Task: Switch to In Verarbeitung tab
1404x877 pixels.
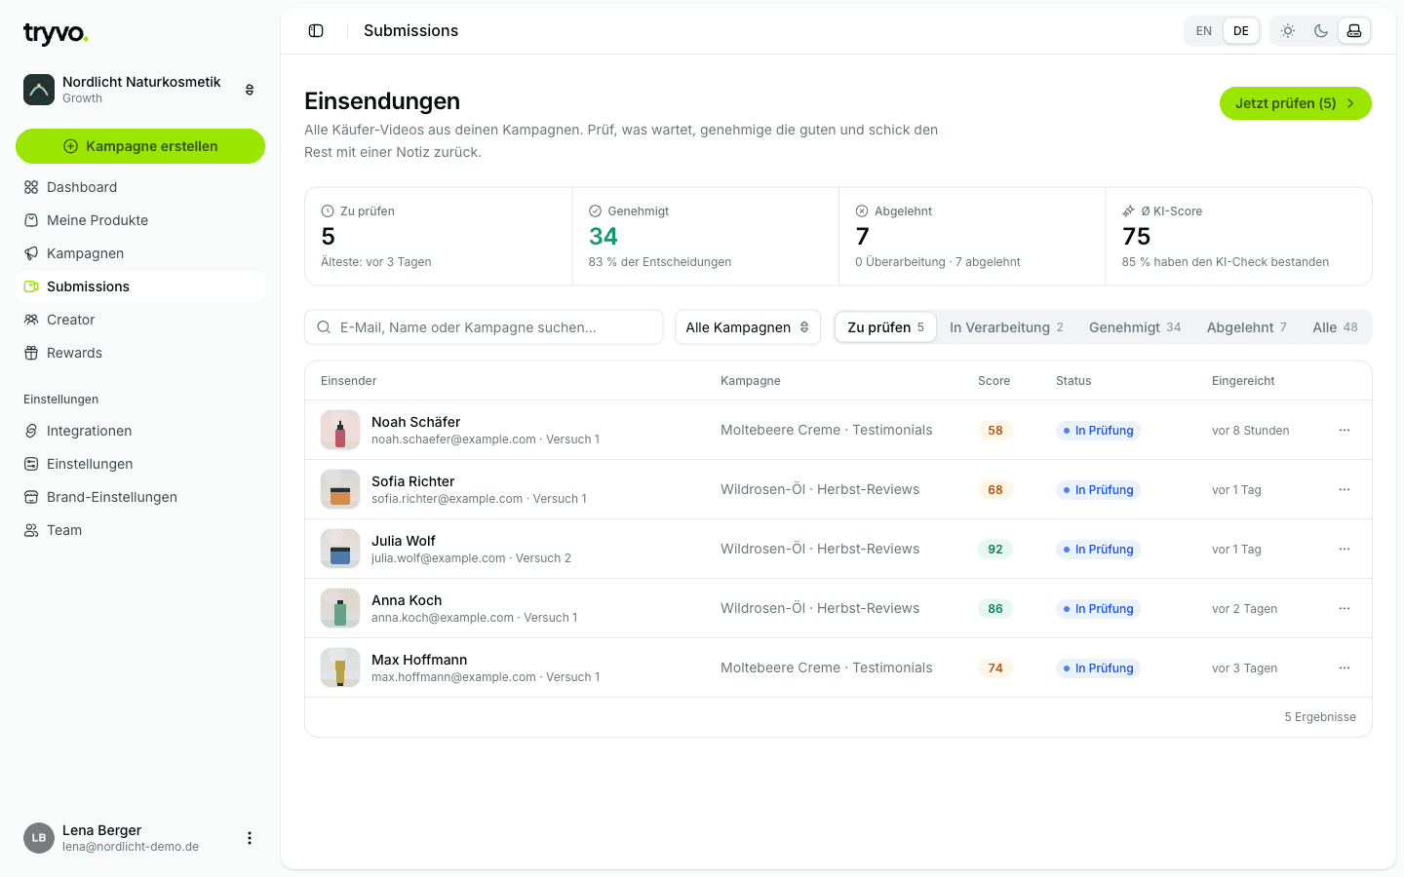Action: click(1006, 327)
